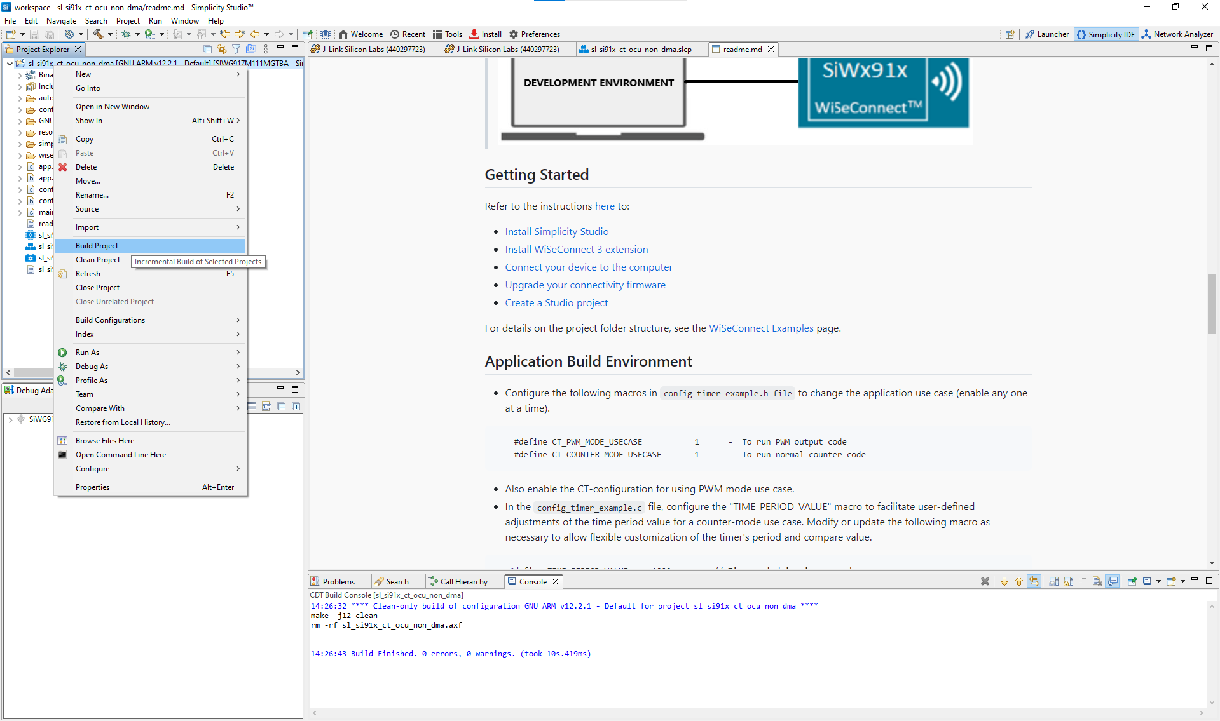Viewport: 1220px width, 721px height.
Task: Switch to the sl_si91x_ct_ocu_non_dma.slcp tab
Action: [640, 50]
